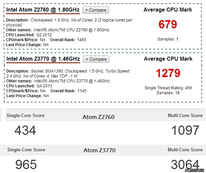Click Compare button for Atom Z3770
Screen dimensions: 206x173
(96, 59)
